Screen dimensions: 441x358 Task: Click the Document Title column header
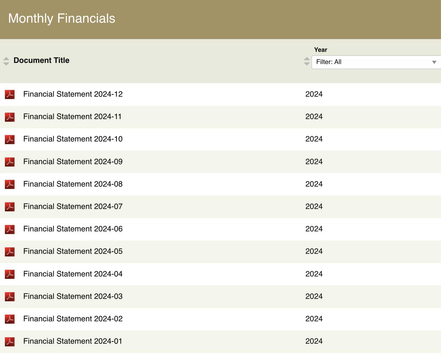click(42, 60)
